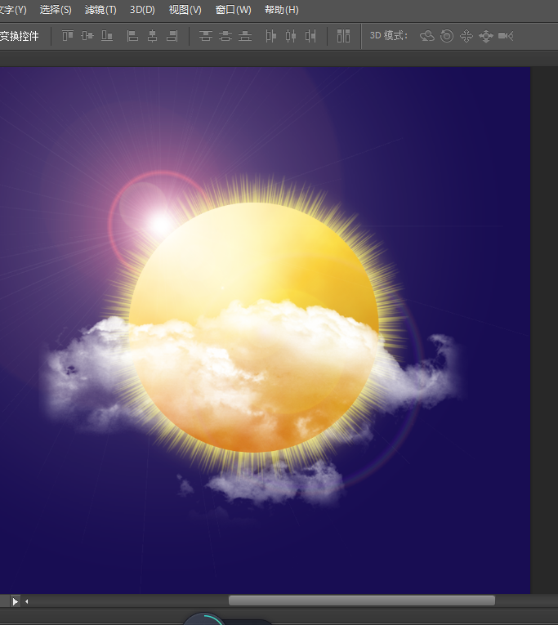Image resolution: width=558 pixels, height=625 pixels.
Task: Select the 3D rotate object mode
Action: (x=426, y=36)
